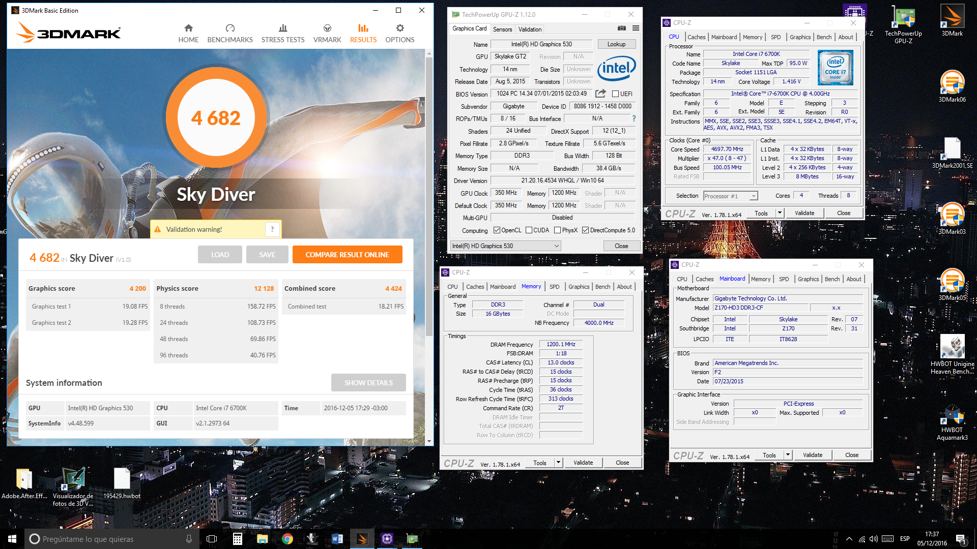The height and width of the screenshot is (549, 977).
Task: Open the OPTIONS gear in 3DMark
Action: [x=400, y=34]
